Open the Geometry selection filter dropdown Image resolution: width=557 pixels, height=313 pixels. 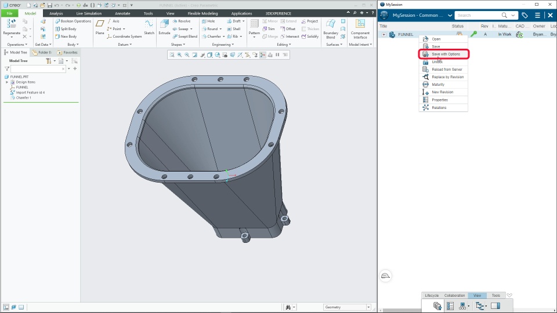pos(368,307)
